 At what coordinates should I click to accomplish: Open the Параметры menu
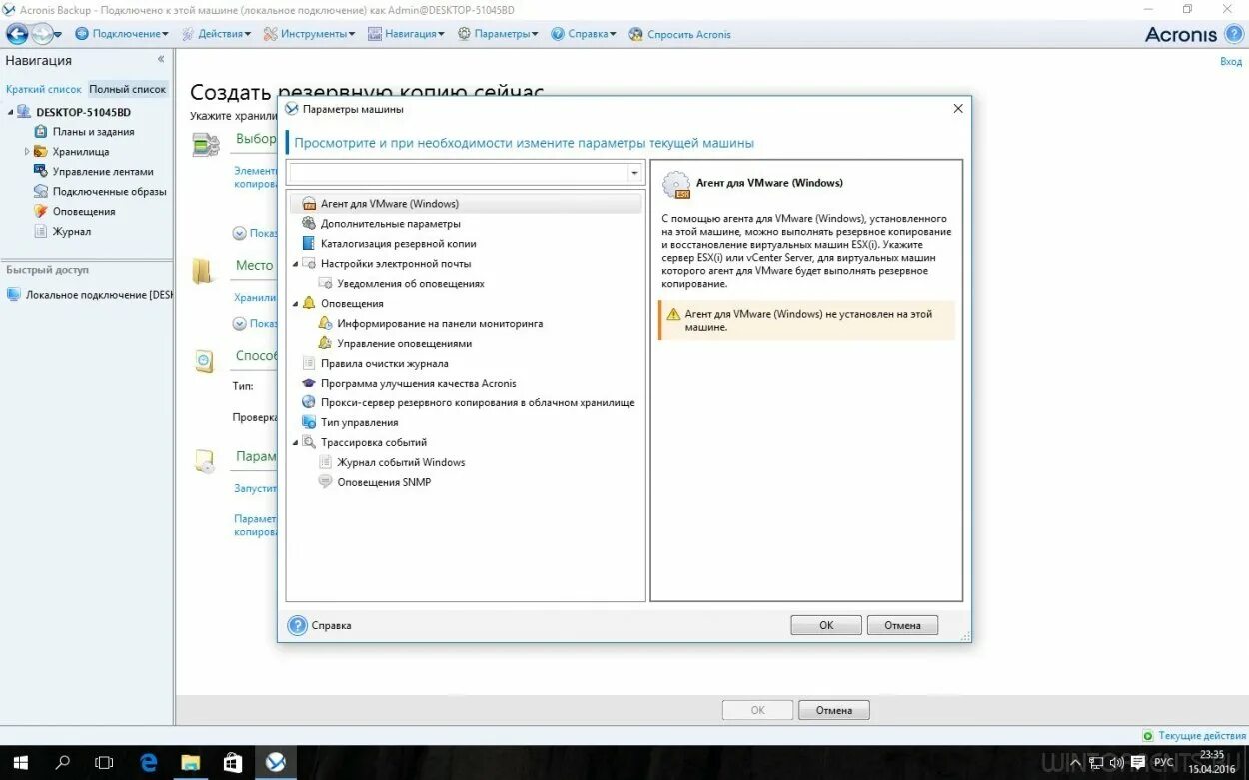[498, 34]
